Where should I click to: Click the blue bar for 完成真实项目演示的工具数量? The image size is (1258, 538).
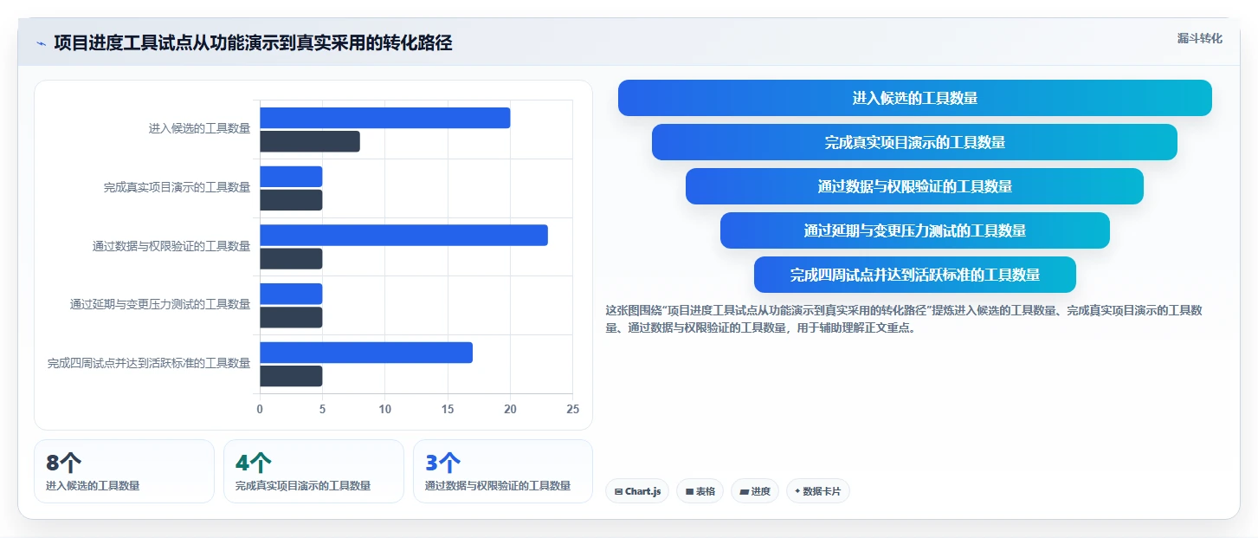291,177
